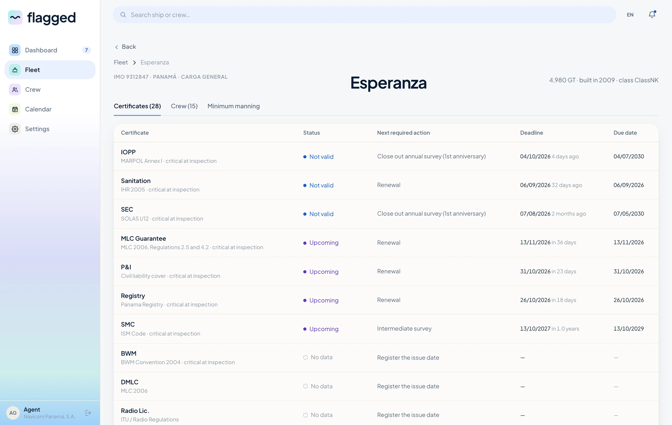
Task: Open the Crew (15) tab
Action: 184,106
